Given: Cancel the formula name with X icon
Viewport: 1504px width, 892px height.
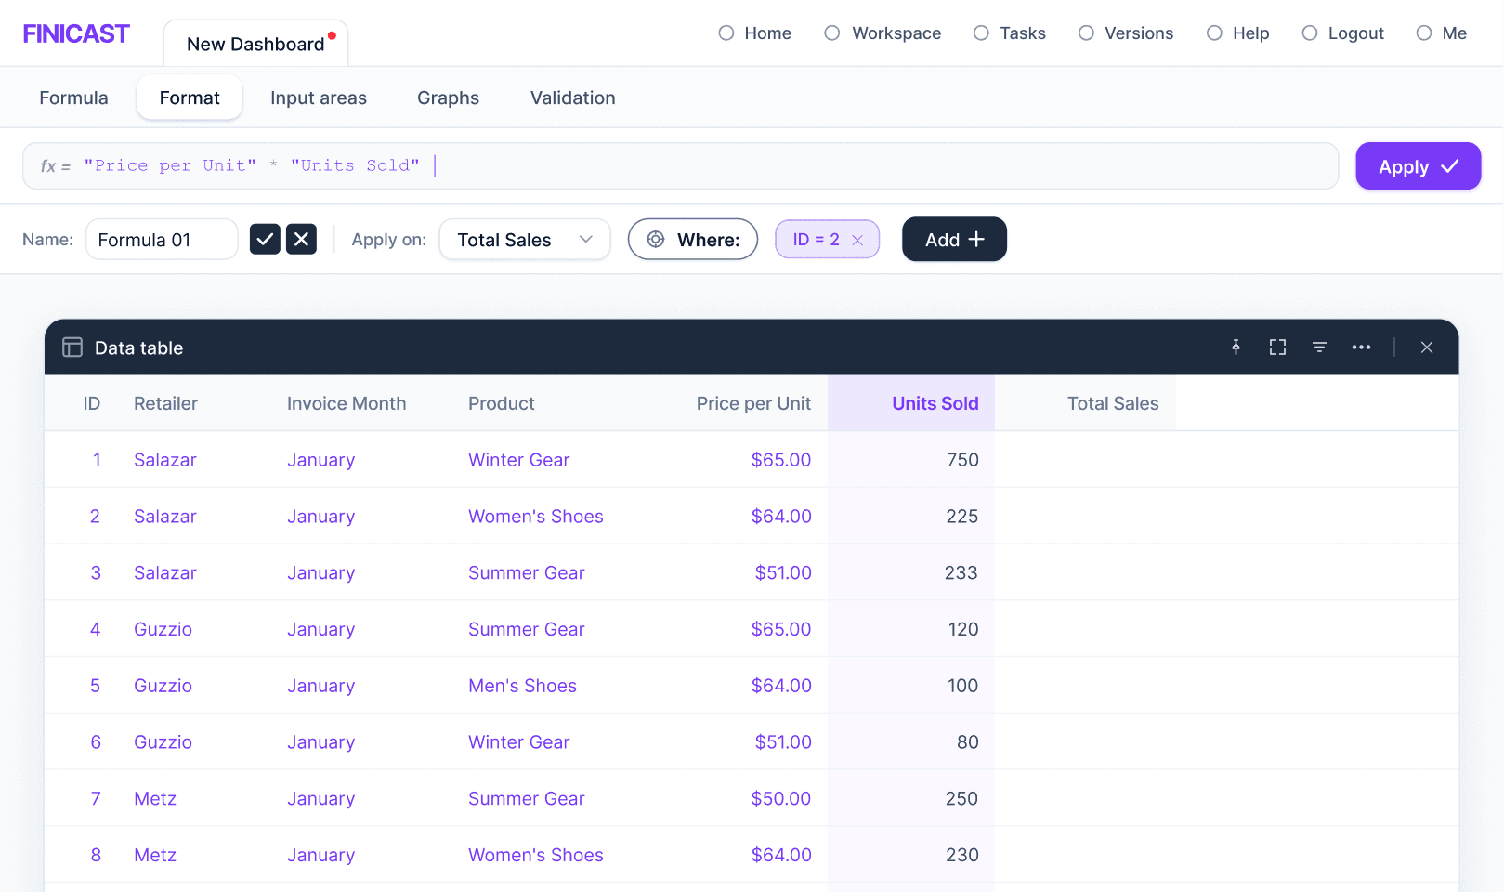Looking at the screenshot, I should point(301,239).
